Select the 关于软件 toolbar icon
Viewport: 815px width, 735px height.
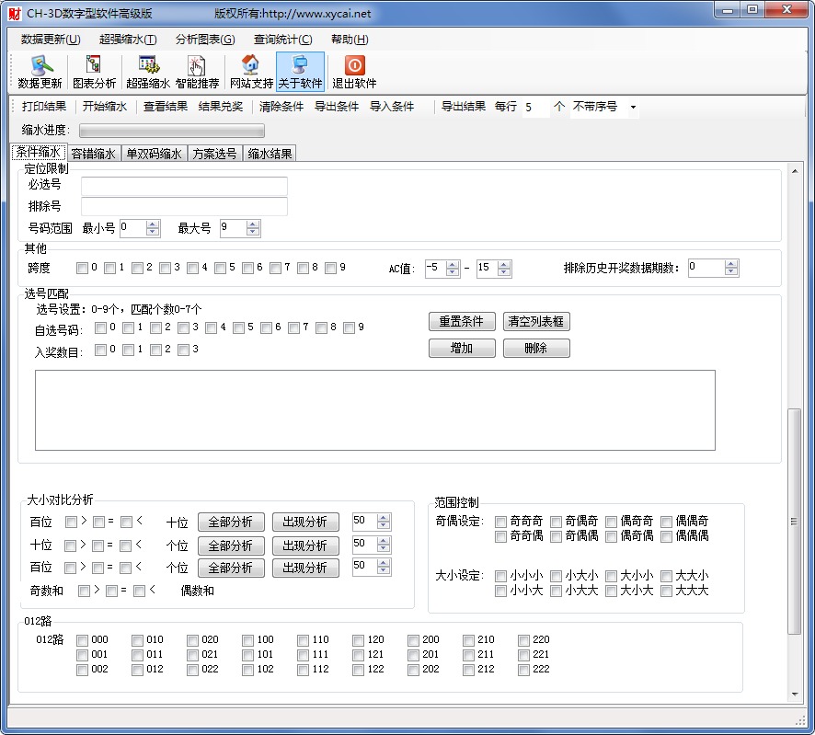point(299,72)
